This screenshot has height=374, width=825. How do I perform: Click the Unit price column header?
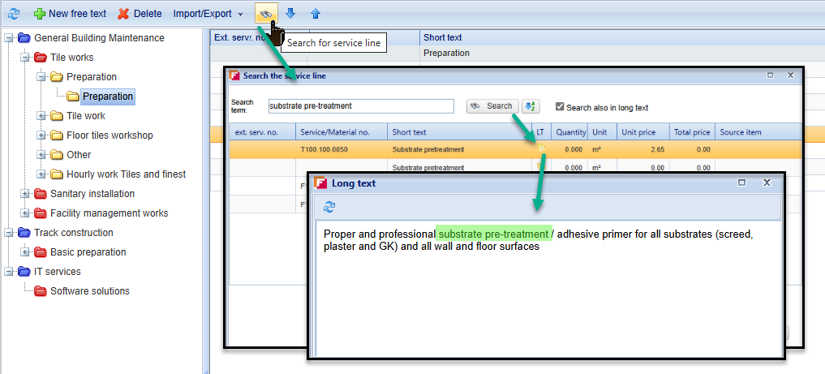click(x=641, y=132)
